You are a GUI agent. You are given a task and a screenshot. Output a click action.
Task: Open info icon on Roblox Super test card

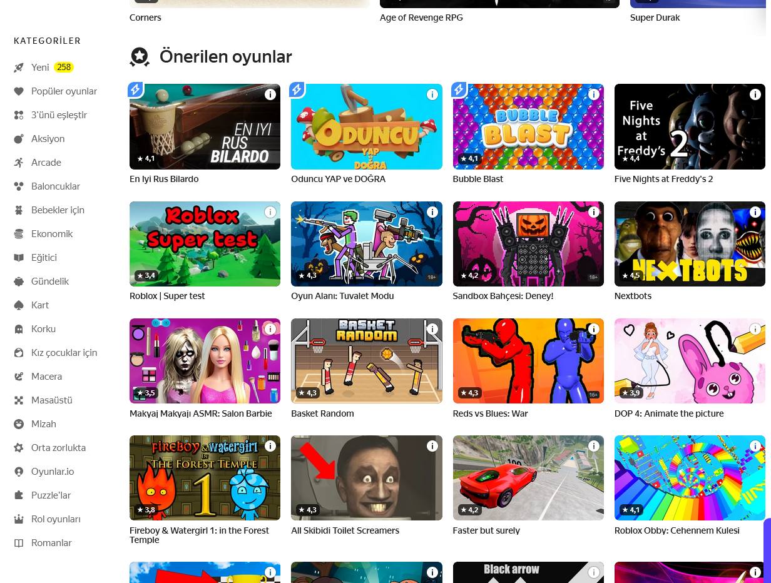[270, 212]
